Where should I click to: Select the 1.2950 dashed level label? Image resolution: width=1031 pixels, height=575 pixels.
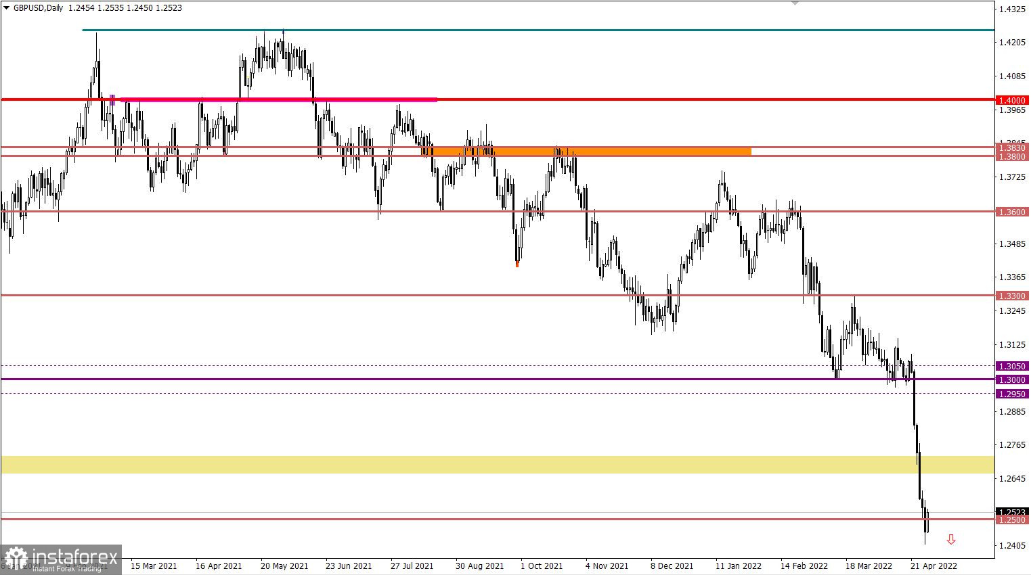click(1013, 394)
